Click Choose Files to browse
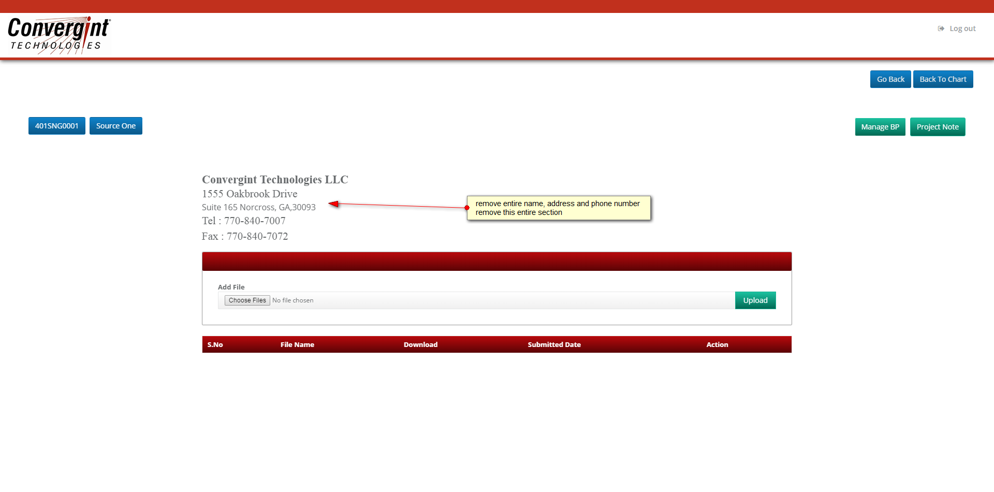The height and width of the screenshot is (492, 994). pos(247,300)
